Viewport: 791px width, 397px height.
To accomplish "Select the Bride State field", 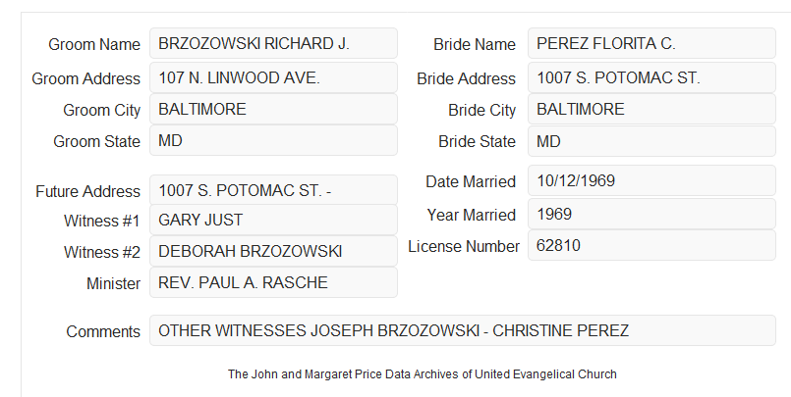I will [651, 141].
